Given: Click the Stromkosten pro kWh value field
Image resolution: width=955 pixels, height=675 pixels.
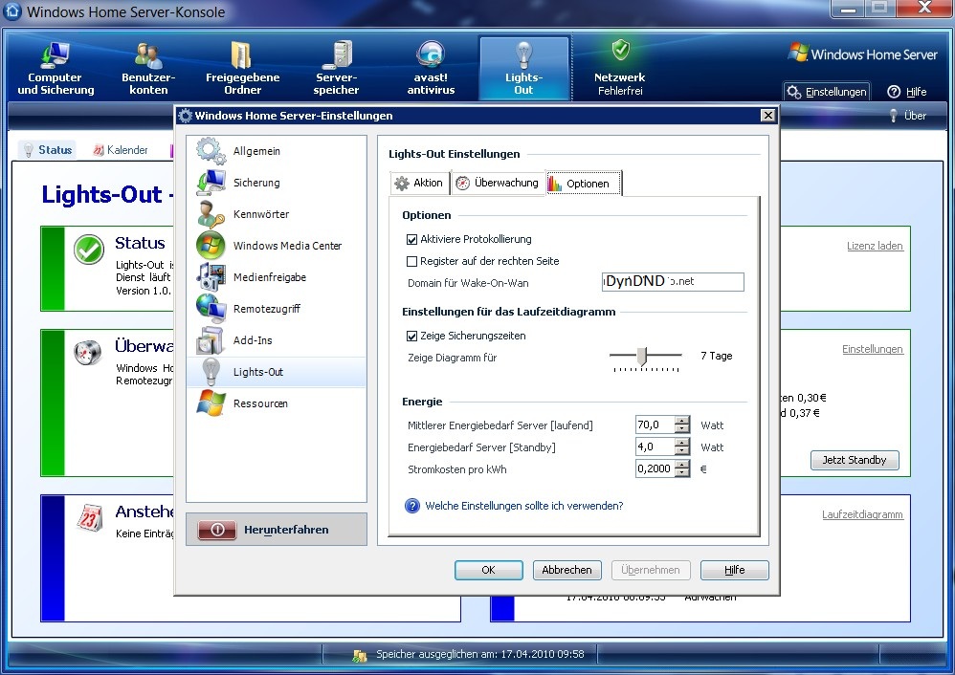Looking at the screenshot, I should (655, 468).
